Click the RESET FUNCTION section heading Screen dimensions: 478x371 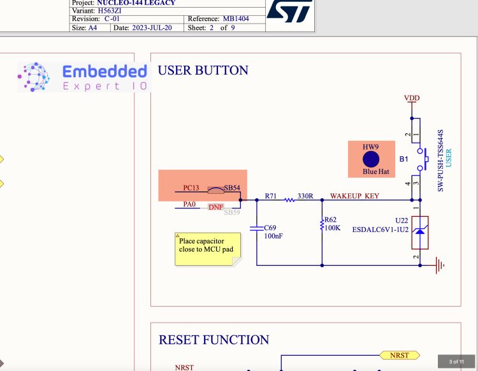pyautogui.click(x=214, y=340)
